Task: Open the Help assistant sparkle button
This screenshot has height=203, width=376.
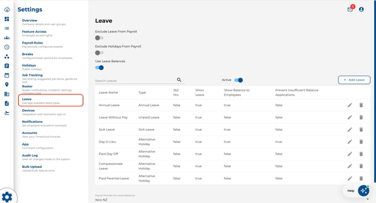Action: click(364, 191)
